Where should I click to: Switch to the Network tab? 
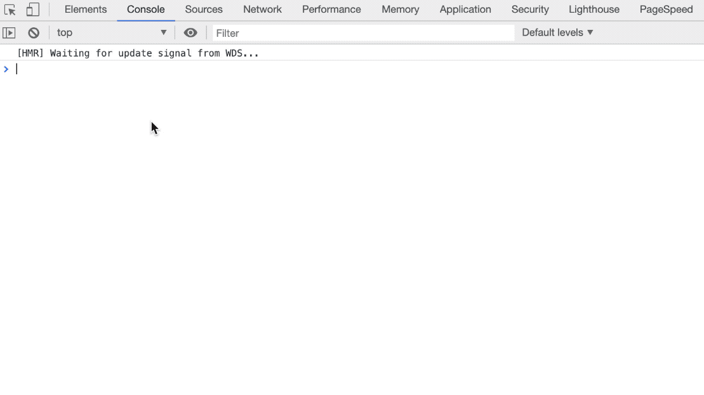tap(262, 10)
